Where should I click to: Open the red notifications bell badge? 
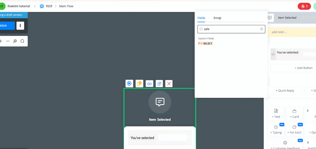click(304, 6)
